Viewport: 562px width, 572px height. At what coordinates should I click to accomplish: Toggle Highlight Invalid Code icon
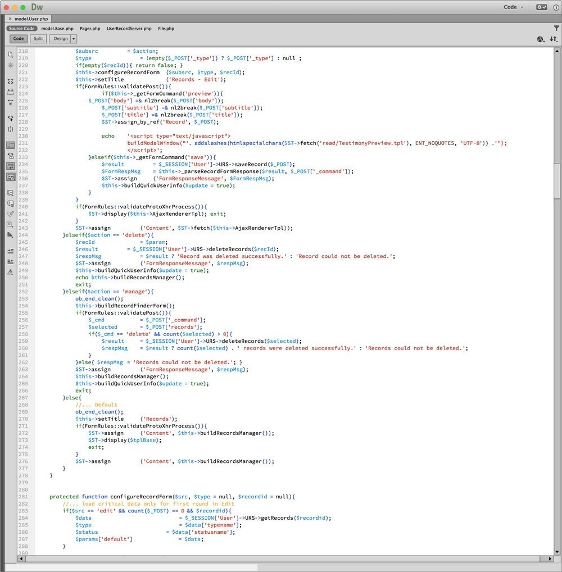pos(10,156)
